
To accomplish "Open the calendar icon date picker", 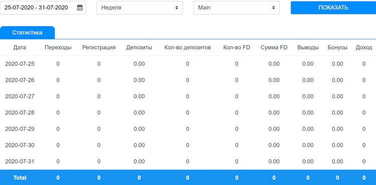I will 80,8.
